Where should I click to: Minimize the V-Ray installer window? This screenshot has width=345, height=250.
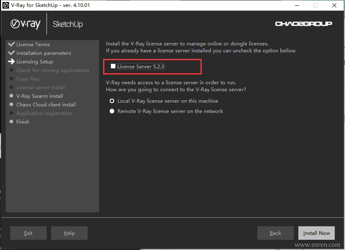[297, 5]
